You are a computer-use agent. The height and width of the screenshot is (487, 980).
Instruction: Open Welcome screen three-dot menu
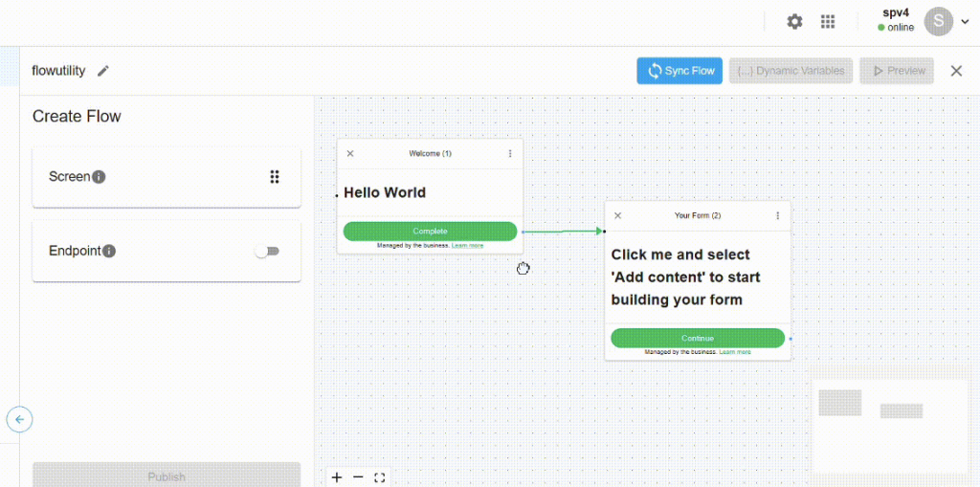509,154
